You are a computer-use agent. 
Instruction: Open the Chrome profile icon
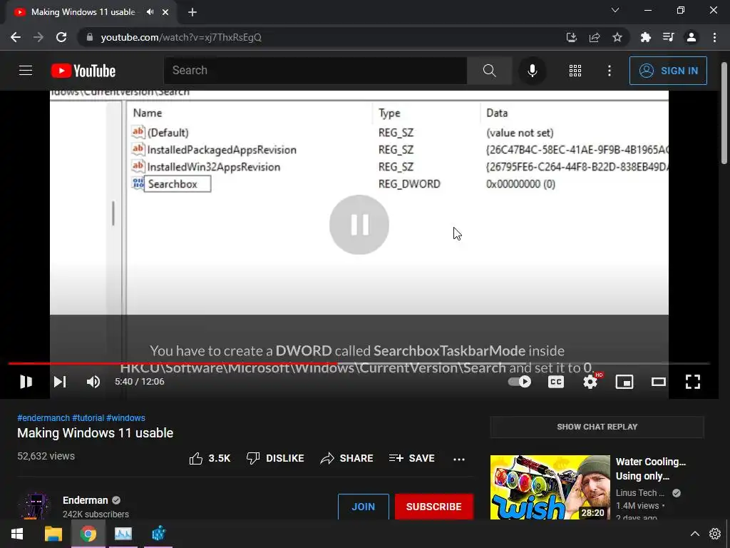point(692,37)
